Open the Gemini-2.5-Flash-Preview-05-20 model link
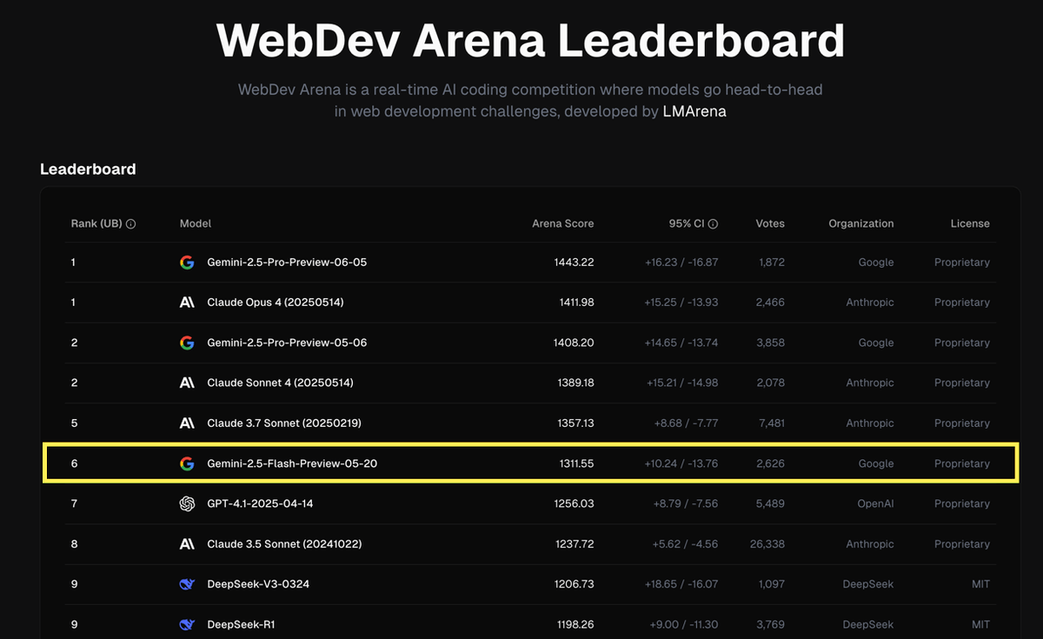 pos(292,463)
